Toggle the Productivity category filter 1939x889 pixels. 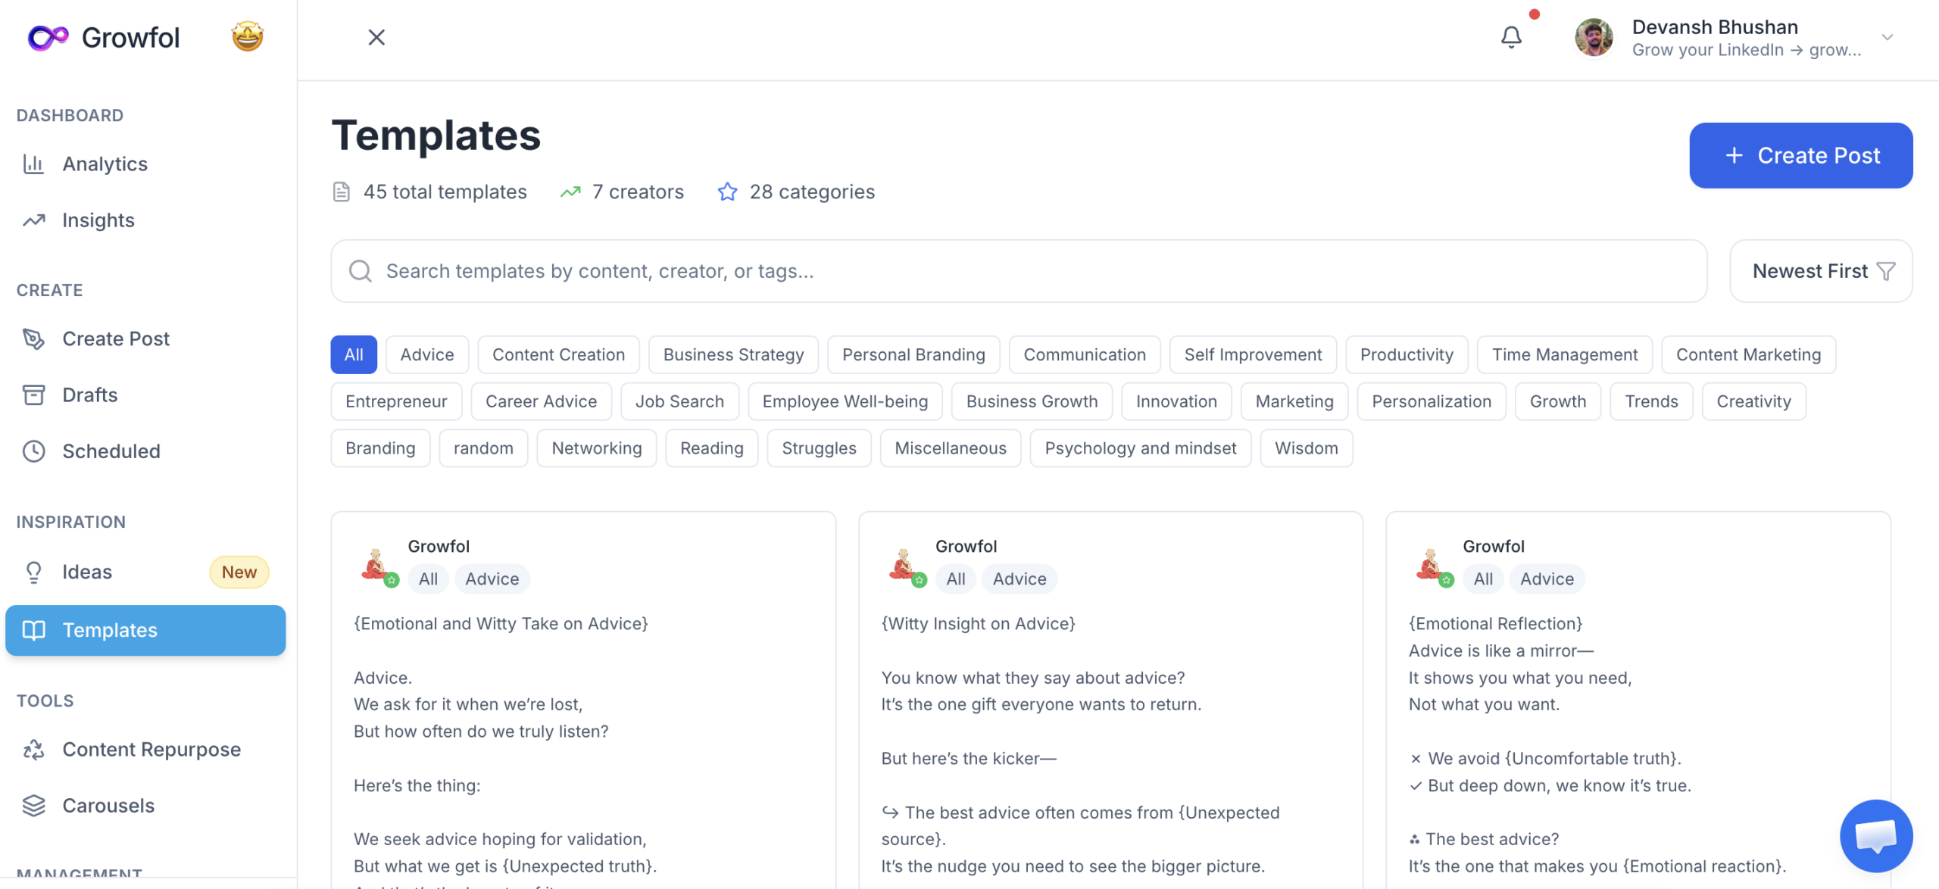click(1407, 354)
